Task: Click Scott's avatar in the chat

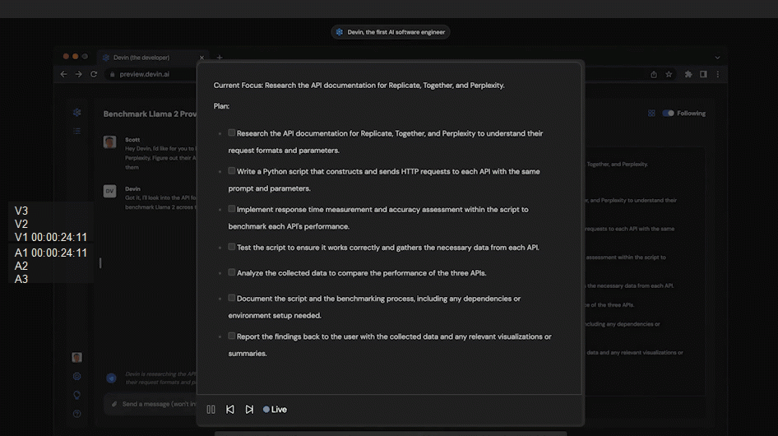Action: click(x=109, y=141)
